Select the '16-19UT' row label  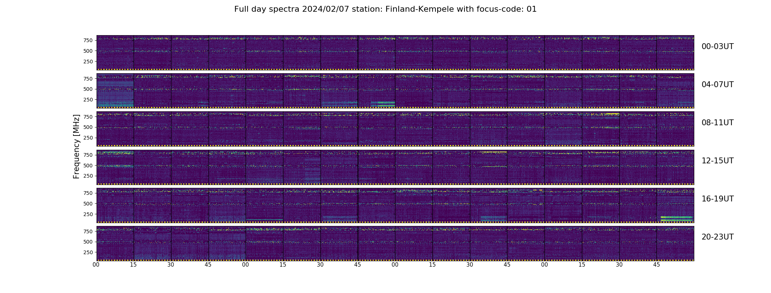pyautogui.click(x=717, y=199)
